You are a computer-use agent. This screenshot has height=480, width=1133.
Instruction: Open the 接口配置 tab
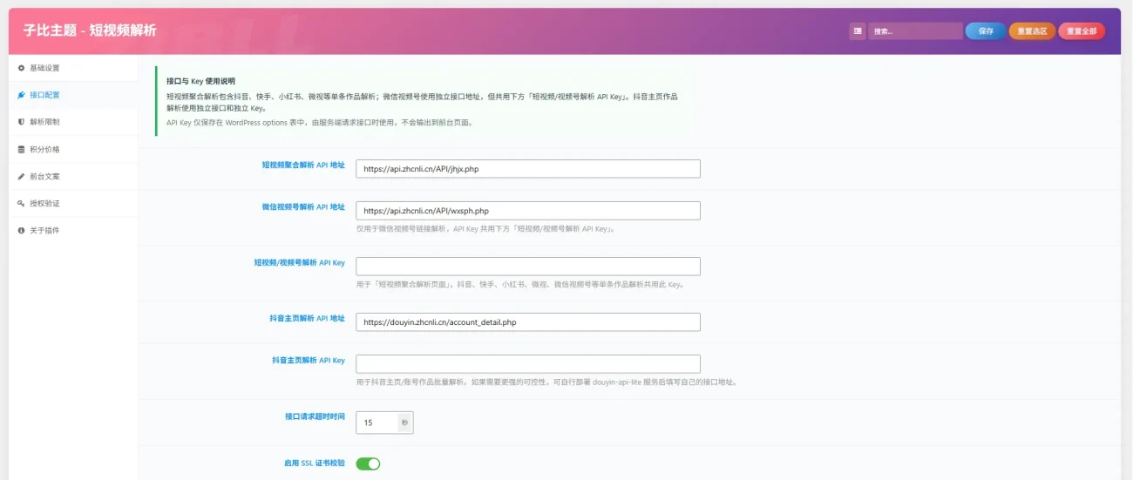[x=73, y=95]
